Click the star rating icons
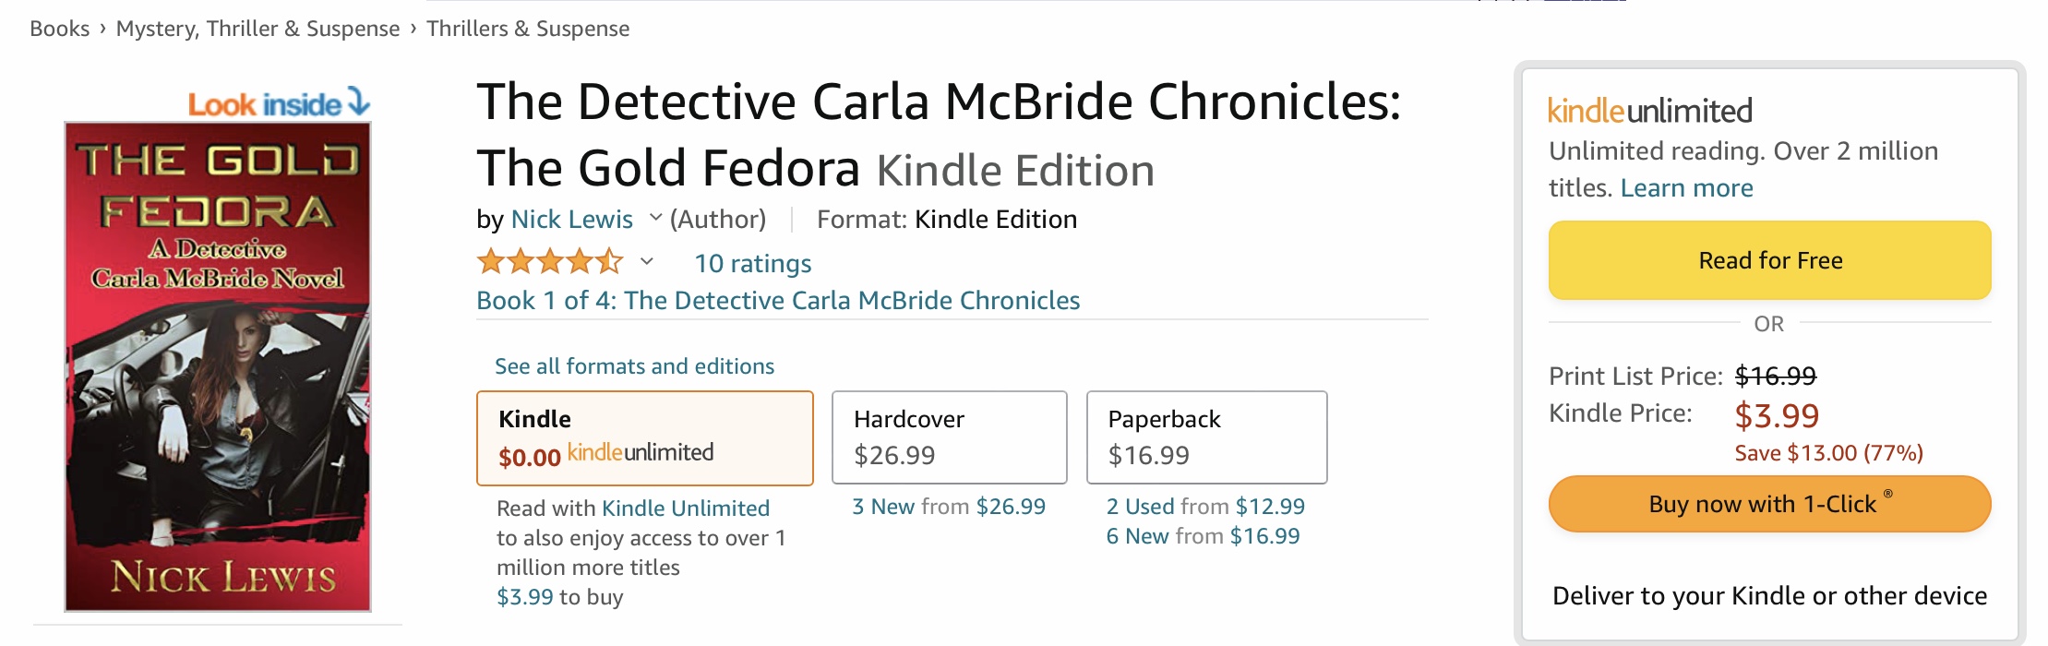 tap(550, 263)
